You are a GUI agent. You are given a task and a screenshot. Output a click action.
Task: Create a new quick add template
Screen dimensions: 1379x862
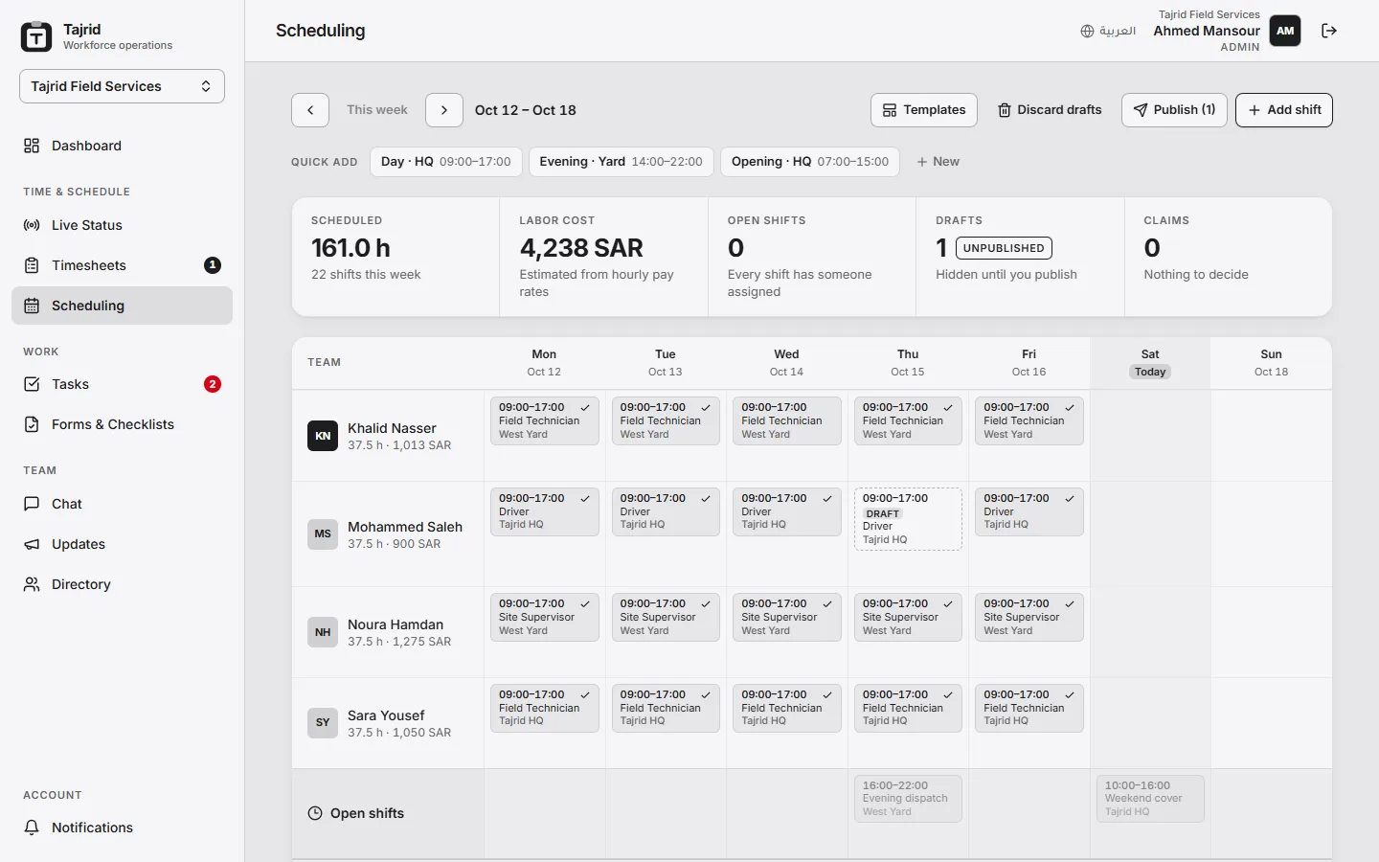click(x=938, y=162)
